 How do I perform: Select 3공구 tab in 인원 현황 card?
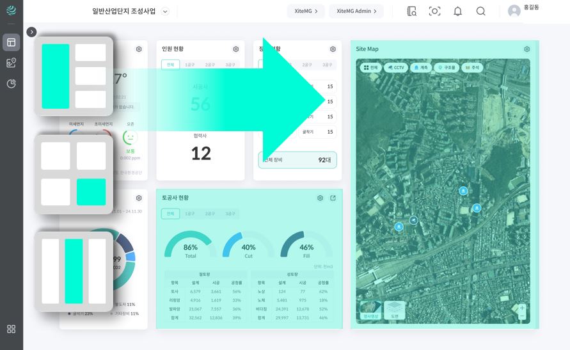pyautogui.click(x=230, y=65)
